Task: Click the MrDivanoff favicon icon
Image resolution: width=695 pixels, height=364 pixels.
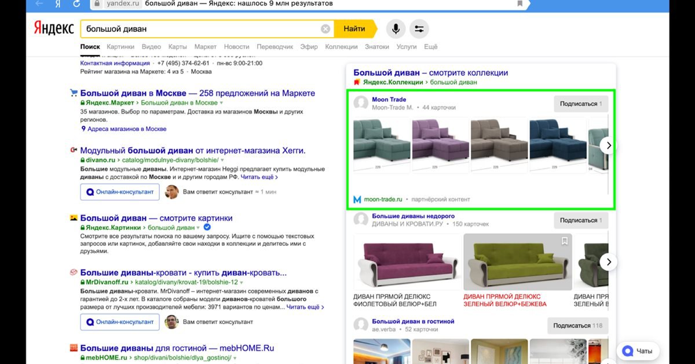Action: click(74, 272)
